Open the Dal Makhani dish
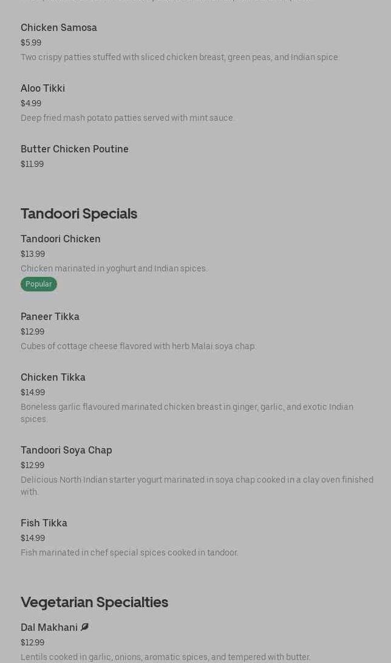 point(49,627)
